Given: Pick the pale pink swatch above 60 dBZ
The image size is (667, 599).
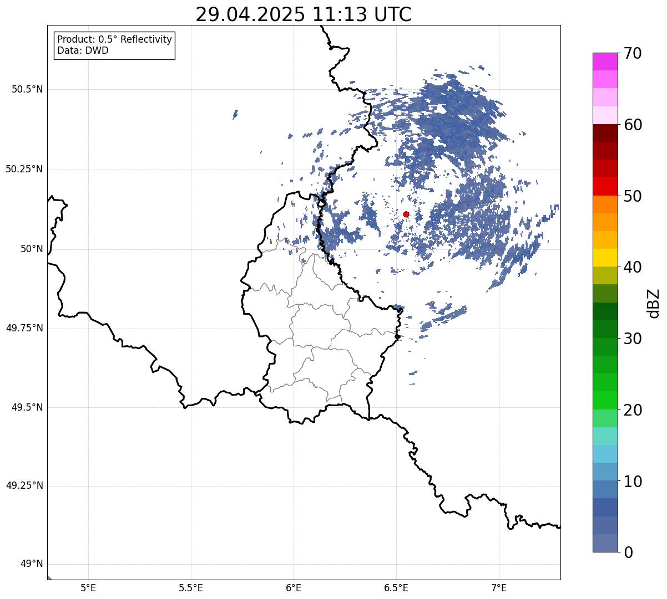Looking at the screenshot, I should click(605, 115).
